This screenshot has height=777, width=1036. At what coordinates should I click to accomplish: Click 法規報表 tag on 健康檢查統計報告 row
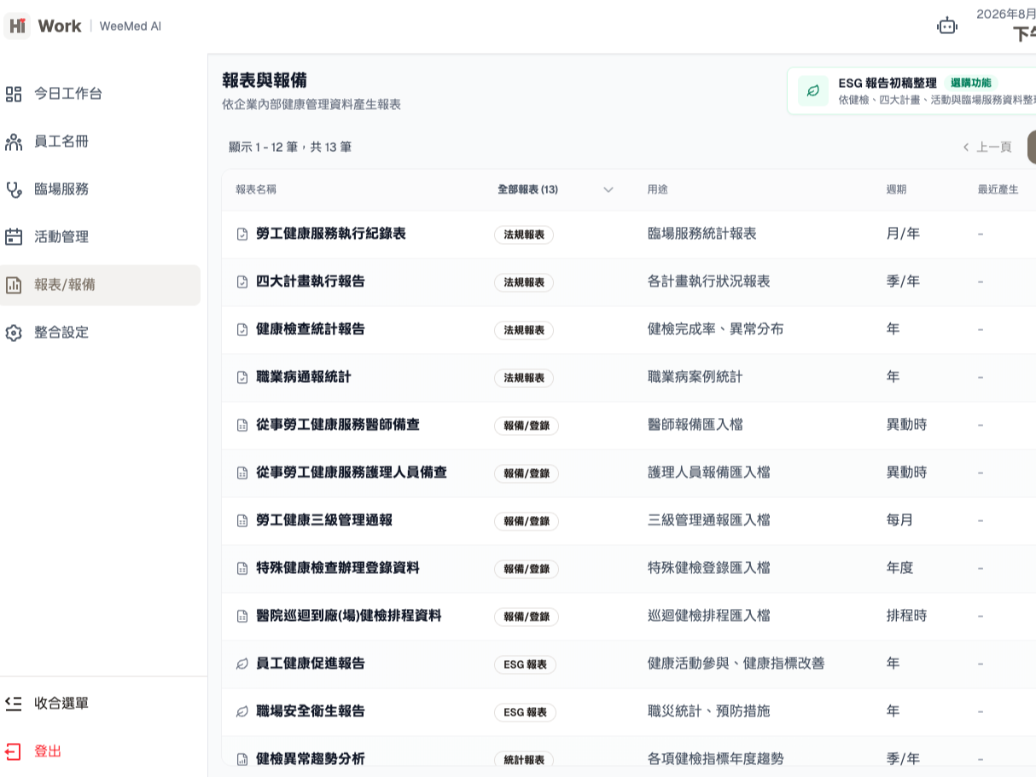click(x=524, y=330)
